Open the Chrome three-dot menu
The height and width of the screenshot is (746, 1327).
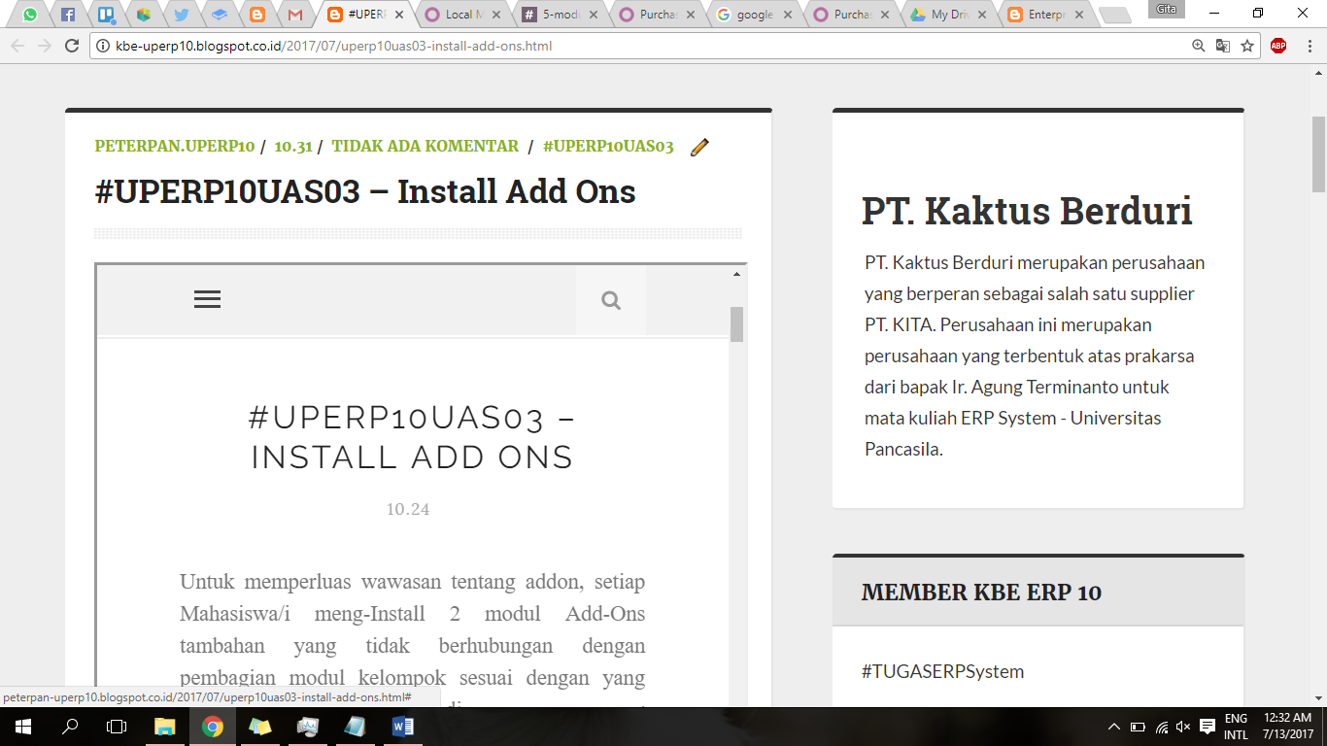coord(1309,46)
